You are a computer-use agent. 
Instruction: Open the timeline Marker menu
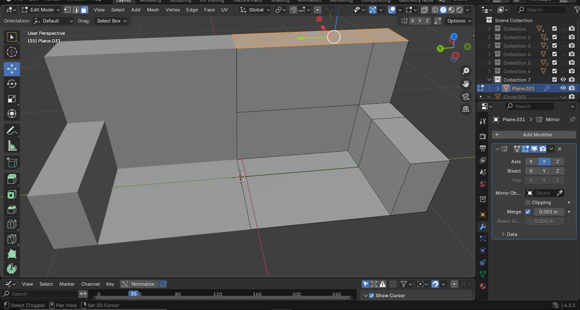coord(67,284)
